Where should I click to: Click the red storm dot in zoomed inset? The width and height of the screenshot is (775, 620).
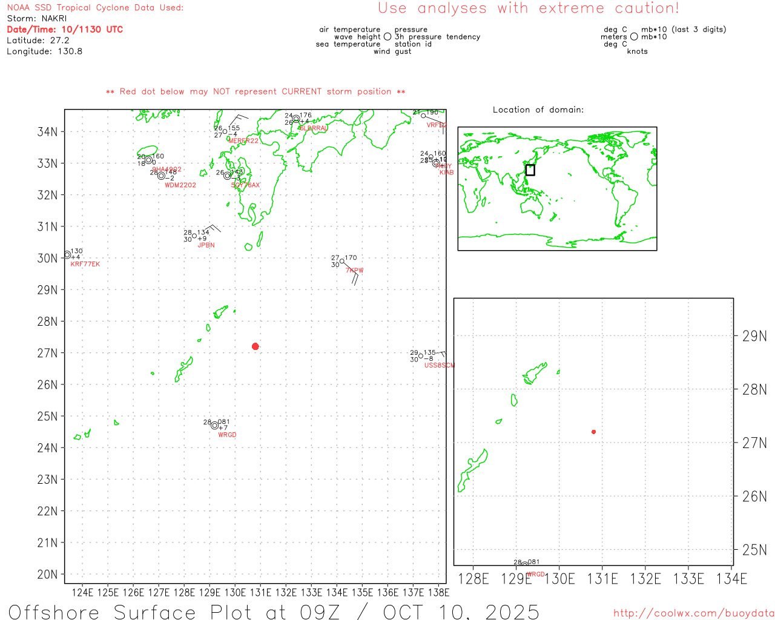click(593, 432)
